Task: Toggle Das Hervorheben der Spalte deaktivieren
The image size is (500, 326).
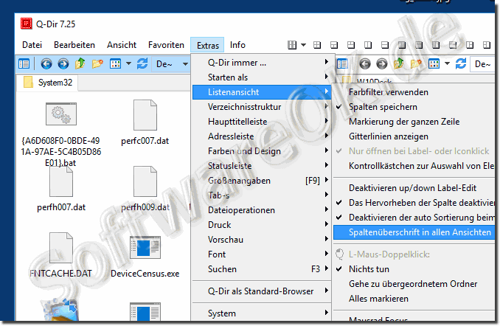Action: coord(414,203)
